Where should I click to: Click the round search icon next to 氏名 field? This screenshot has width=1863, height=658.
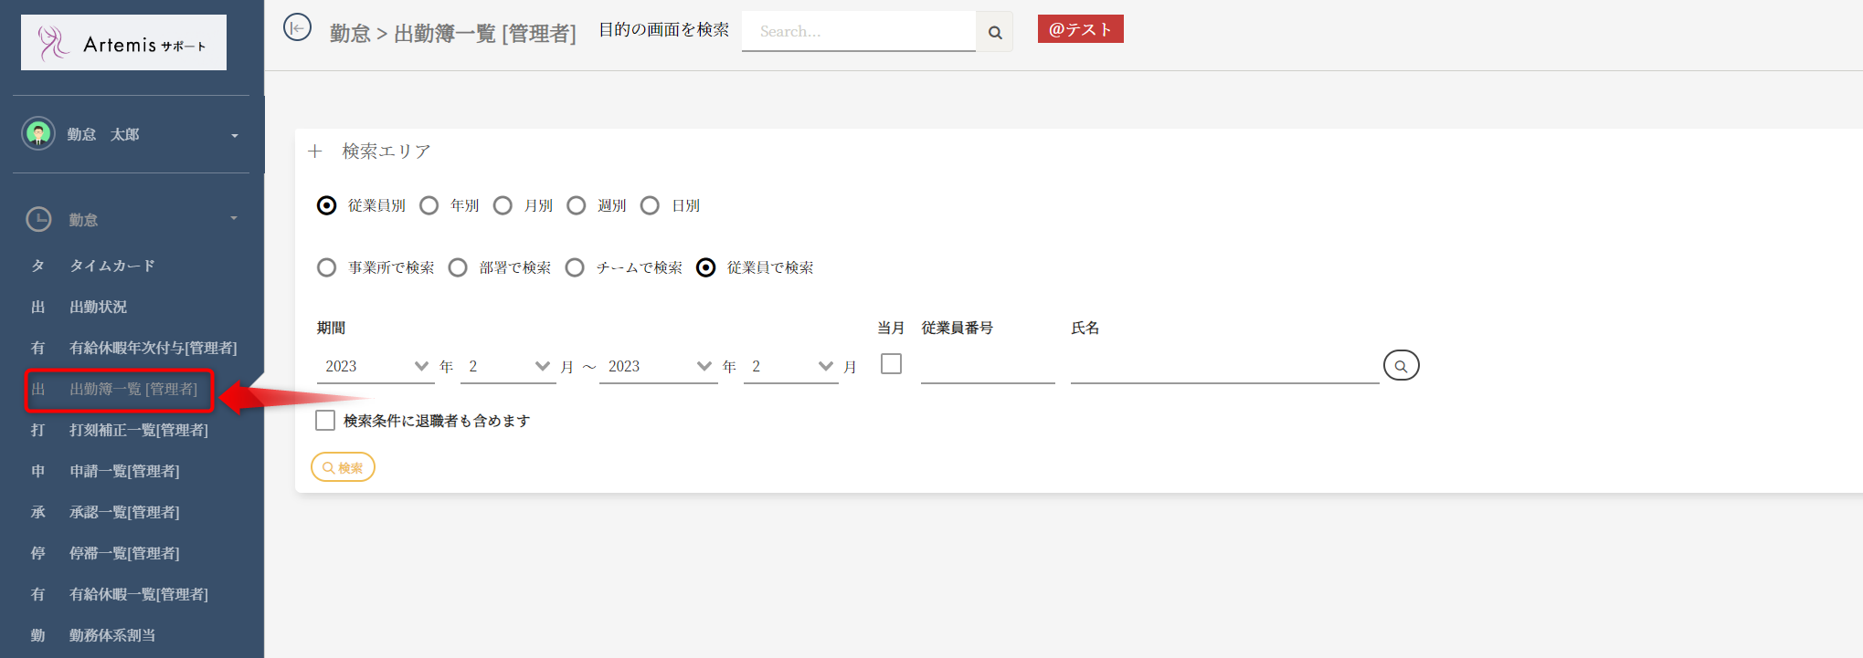1401,366
